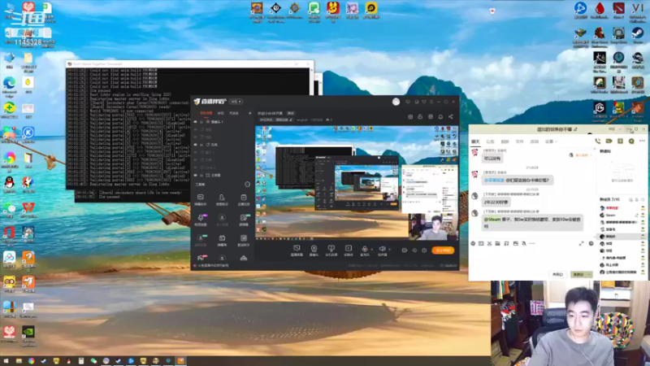Select the Steam member in the group member list
650x366 pixels.
(x=620, y=216)
